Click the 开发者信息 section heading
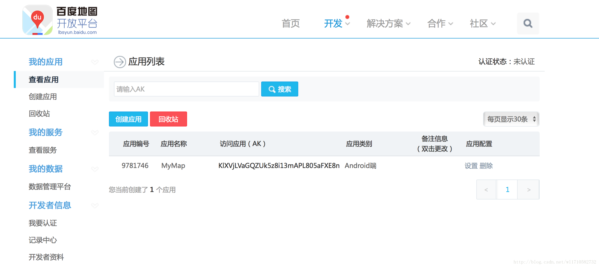 click(50, 205)
